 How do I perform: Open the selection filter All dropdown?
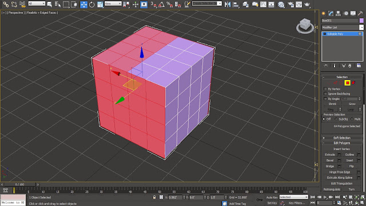pyautogui.click(x=37, y=3)
